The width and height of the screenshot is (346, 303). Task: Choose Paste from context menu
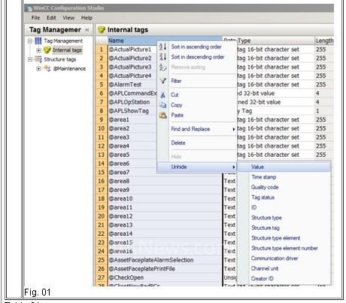coord(178,115)
